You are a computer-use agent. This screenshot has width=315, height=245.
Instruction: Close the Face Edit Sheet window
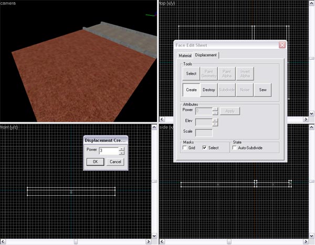[282, 45]
